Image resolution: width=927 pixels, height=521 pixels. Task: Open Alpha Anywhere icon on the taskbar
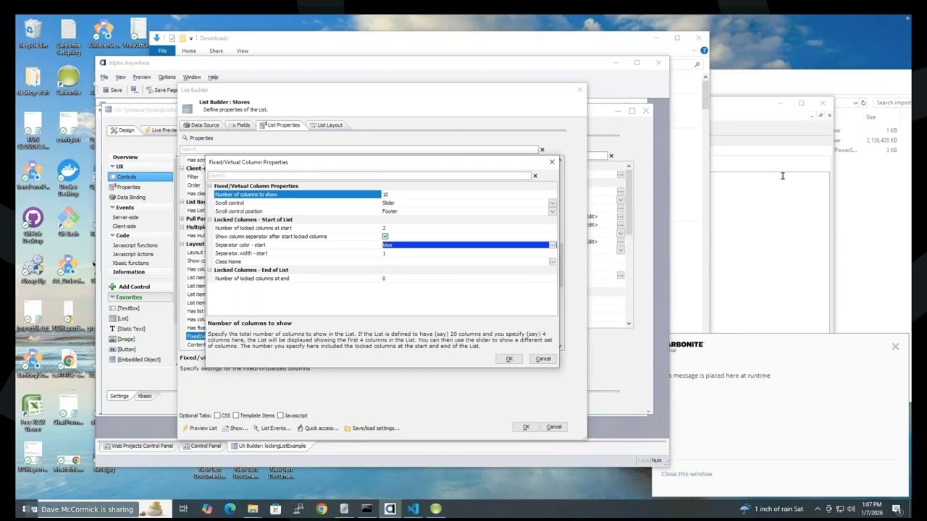tap(390, 509)
